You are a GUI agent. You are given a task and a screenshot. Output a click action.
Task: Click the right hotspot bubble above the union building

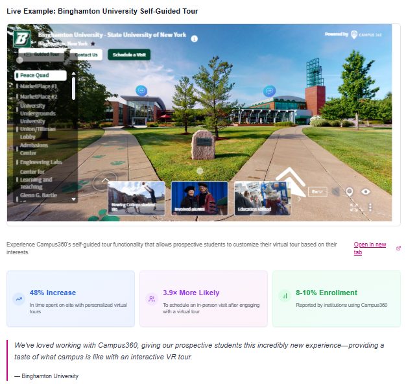pos(269,91)
